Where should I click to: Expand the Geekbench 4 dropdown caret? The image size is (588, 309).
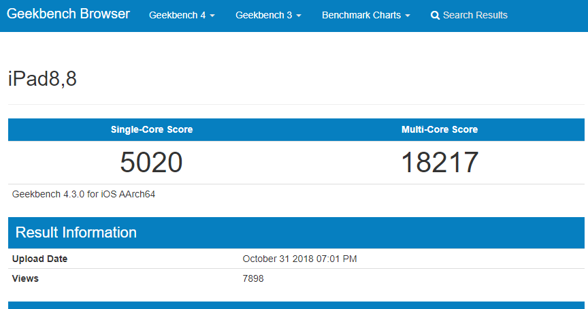coord(212,16)
